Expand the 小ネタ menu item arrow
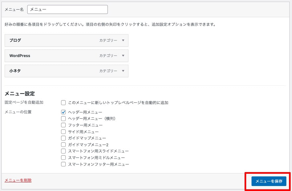Viewport: 292px width, 191px height. pos(123,71)
